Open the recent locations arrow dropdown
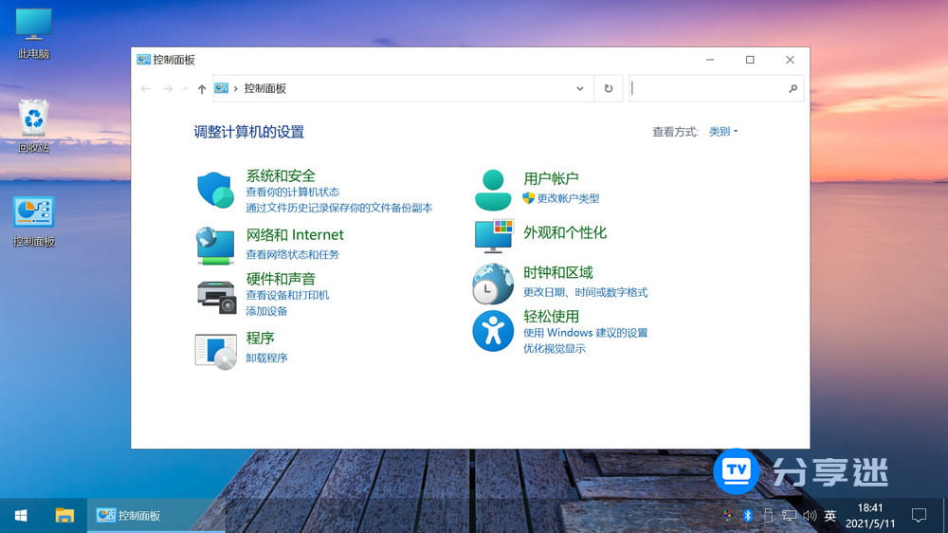 (185, 88)
